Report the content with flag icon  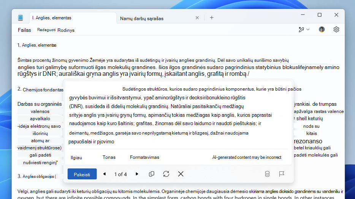pos(281,174)
